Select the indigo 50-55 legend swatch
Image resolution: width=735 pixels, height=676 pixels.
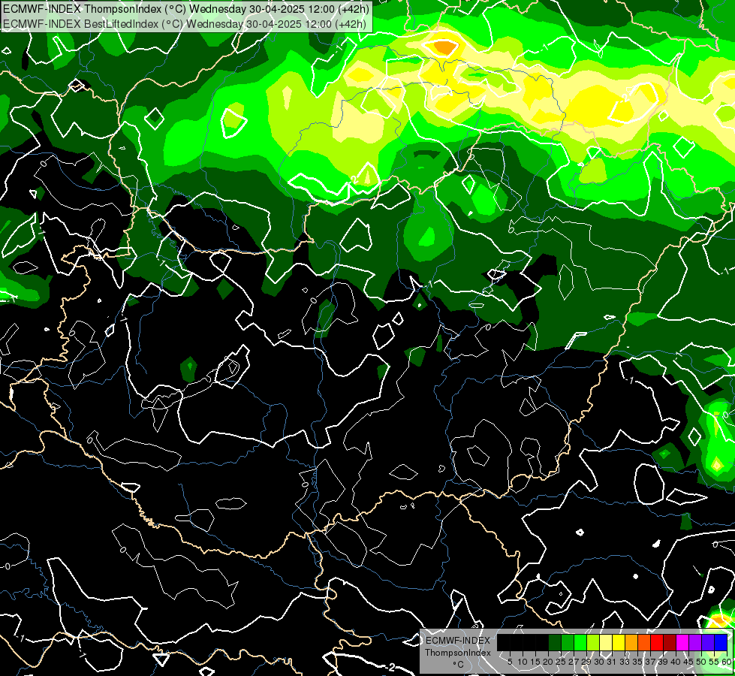click(708, 642)
